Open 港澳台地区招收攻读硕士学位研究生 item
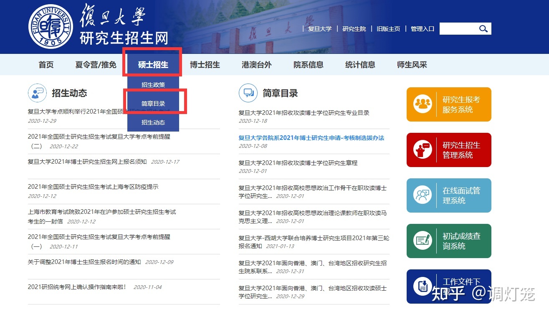This screenshot has width=549, height=317. pyautogui.click(x=313, y=292)
